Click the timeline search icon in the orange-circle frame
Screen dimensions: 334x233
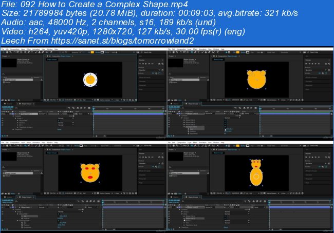tap(16, 108)
